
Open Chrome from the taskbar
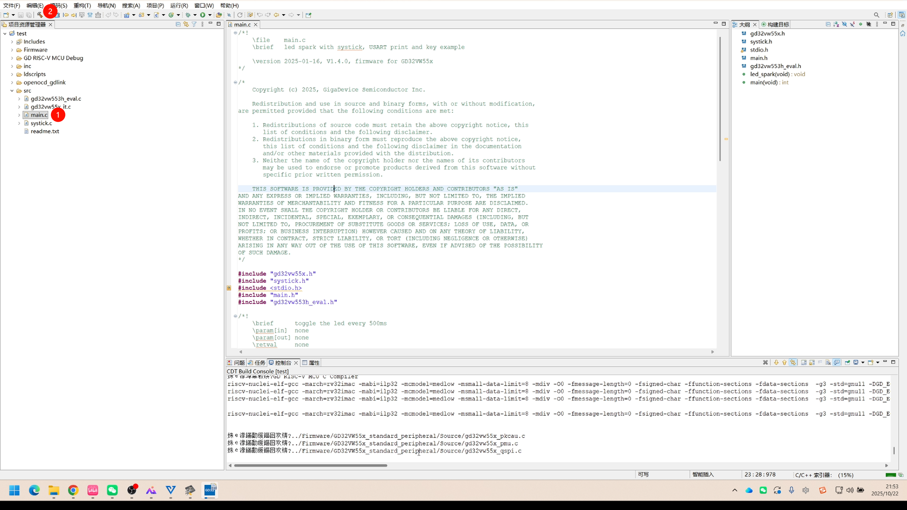coord(73,490)
